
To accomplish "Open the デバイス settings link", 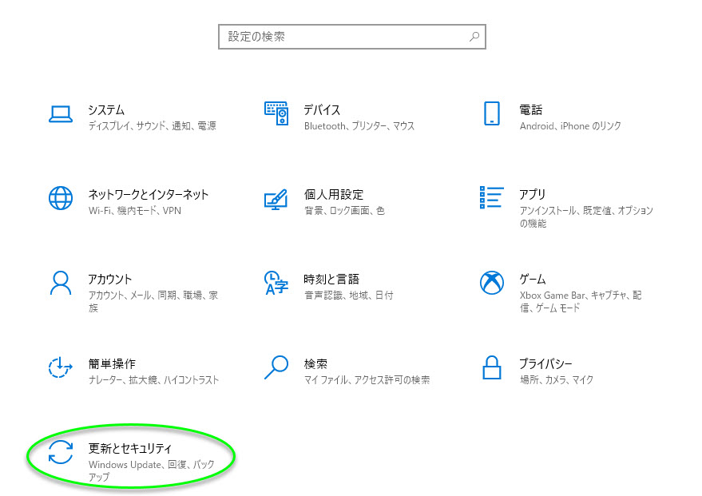I will [x=322, y=109].
